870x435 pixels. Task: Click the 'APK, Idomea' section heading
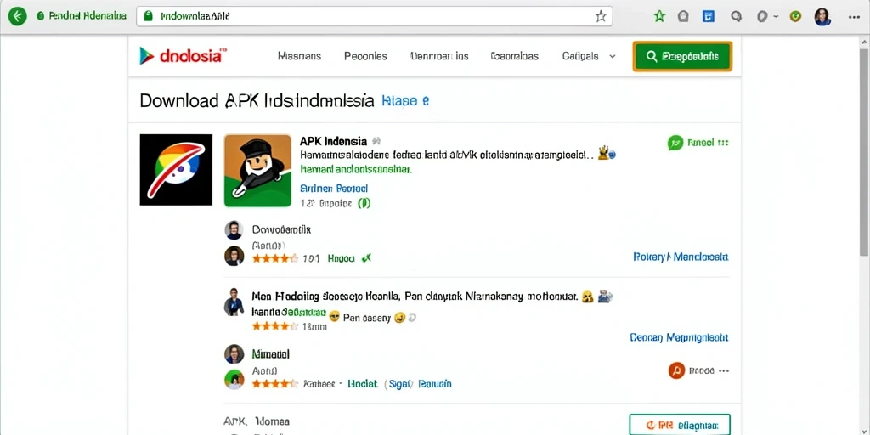[257, 421]
